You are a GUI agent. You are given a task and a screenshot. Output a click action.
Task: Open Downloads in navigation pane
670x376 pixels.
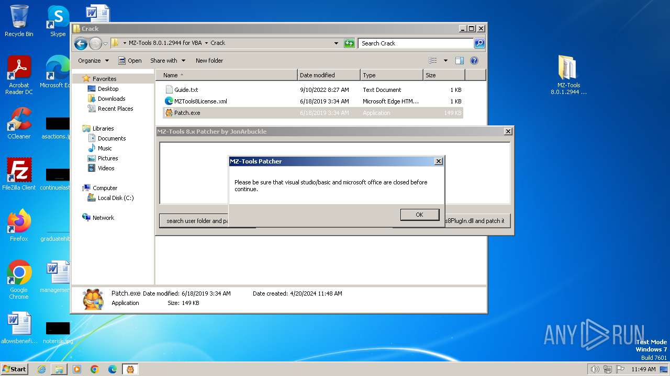tap(111, 99)
